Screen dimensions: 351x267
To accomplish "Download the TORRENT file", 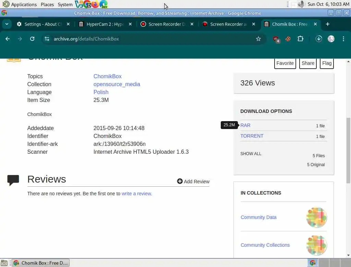I will pyautogui.click(x=252, y=136).
